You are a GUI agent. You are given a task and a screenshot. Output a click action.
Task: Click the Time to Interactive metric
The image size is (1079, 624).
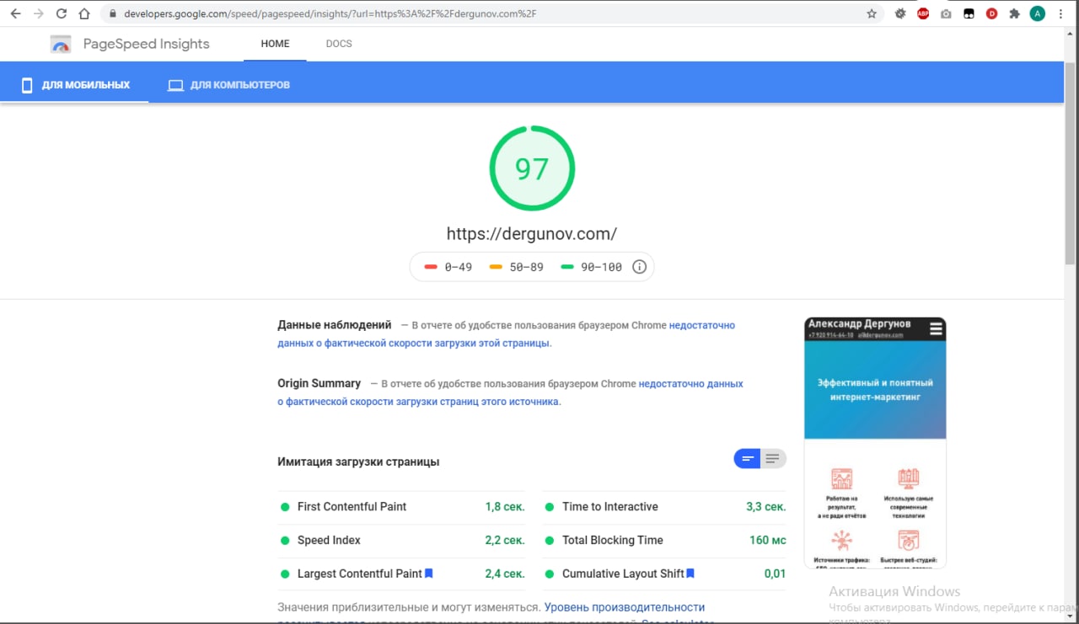click(664, 507)
